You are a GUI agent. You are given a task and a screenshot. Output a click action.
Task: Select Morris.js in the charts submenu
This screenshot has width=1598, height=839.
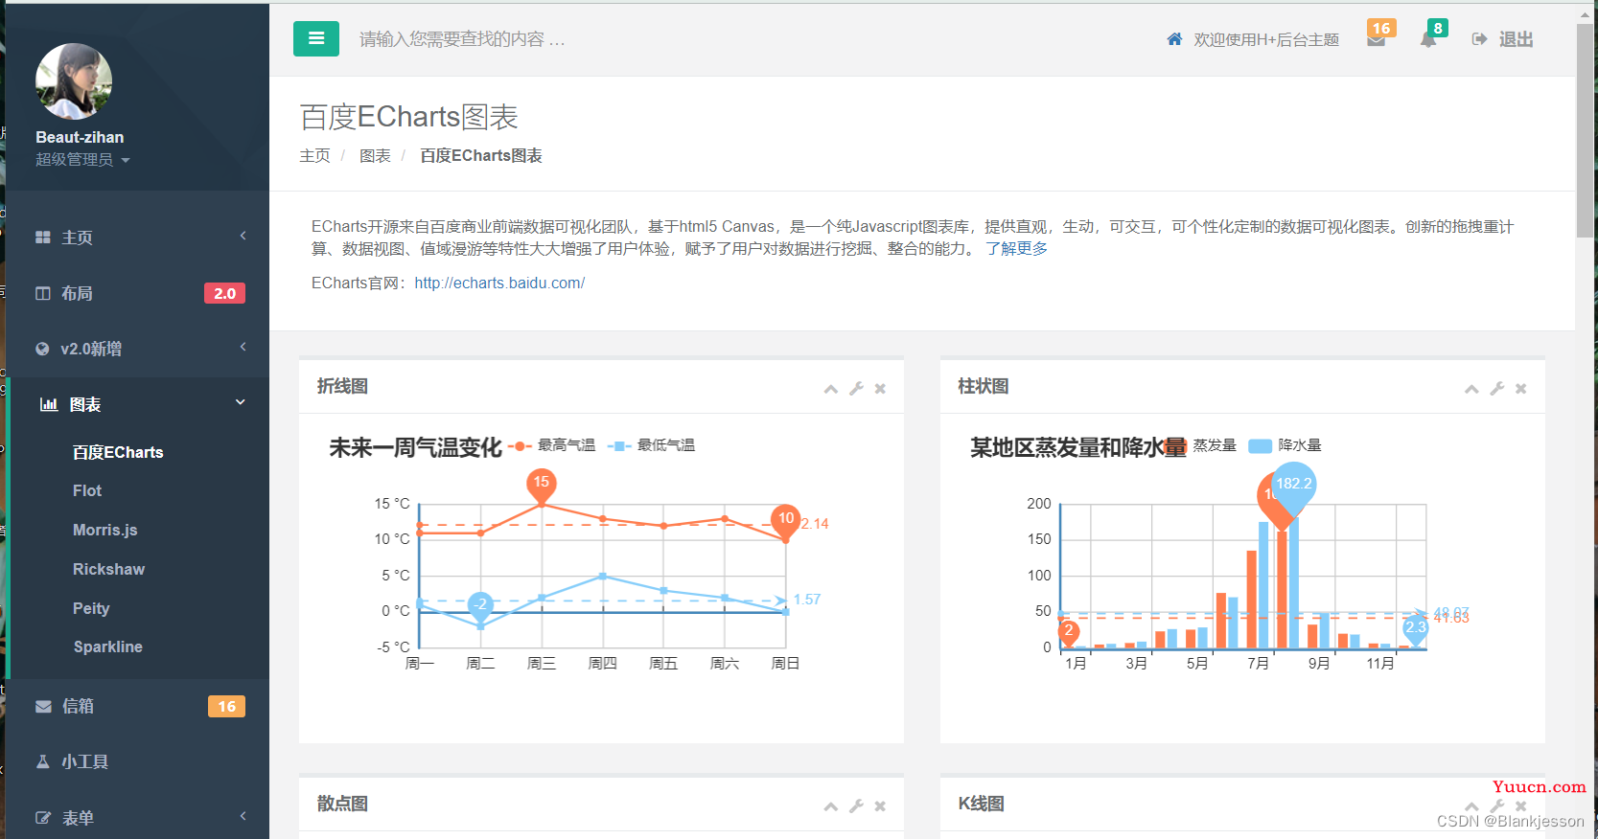[x=105, y=530]
